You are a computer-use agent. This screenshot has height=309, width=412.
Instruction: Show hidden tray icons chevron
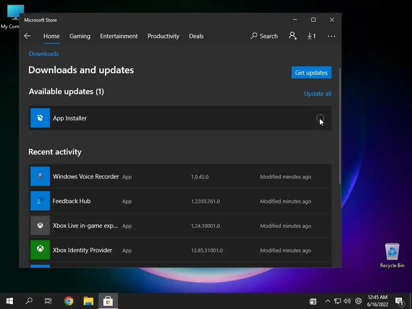tap(328, 301)
